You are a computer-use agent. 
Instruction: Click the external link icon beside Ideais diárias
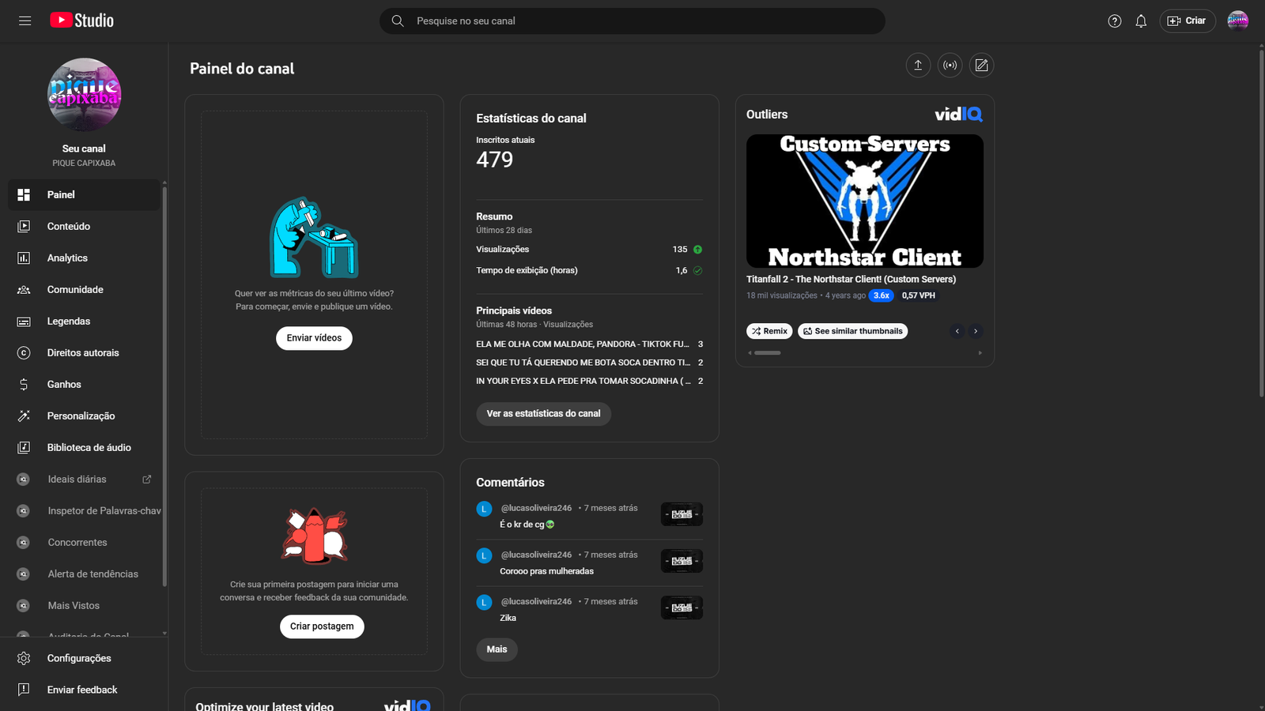click(146, 480)
